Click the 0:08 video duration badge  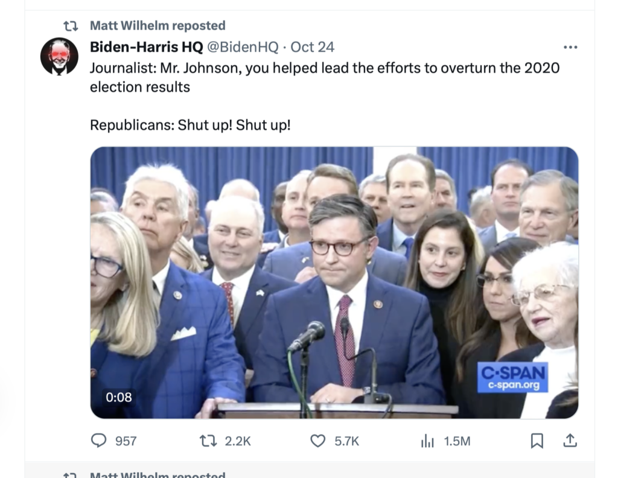(118, 397)
